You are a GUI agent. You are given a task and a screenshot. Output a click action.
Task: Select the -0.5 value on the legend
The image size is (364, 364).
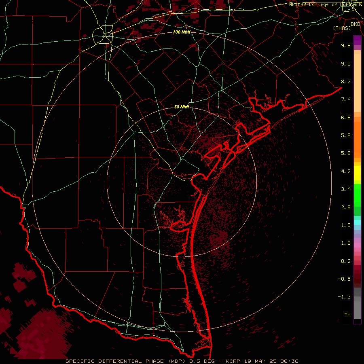pyautogui.click(x=344, y=279)
